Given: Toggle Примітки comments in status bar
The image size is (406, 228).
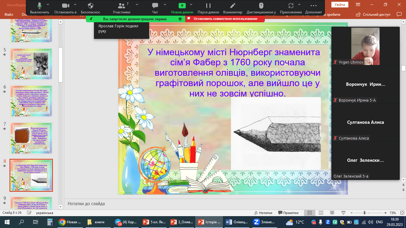Looking at the screenshot, I should click(288, 213).
